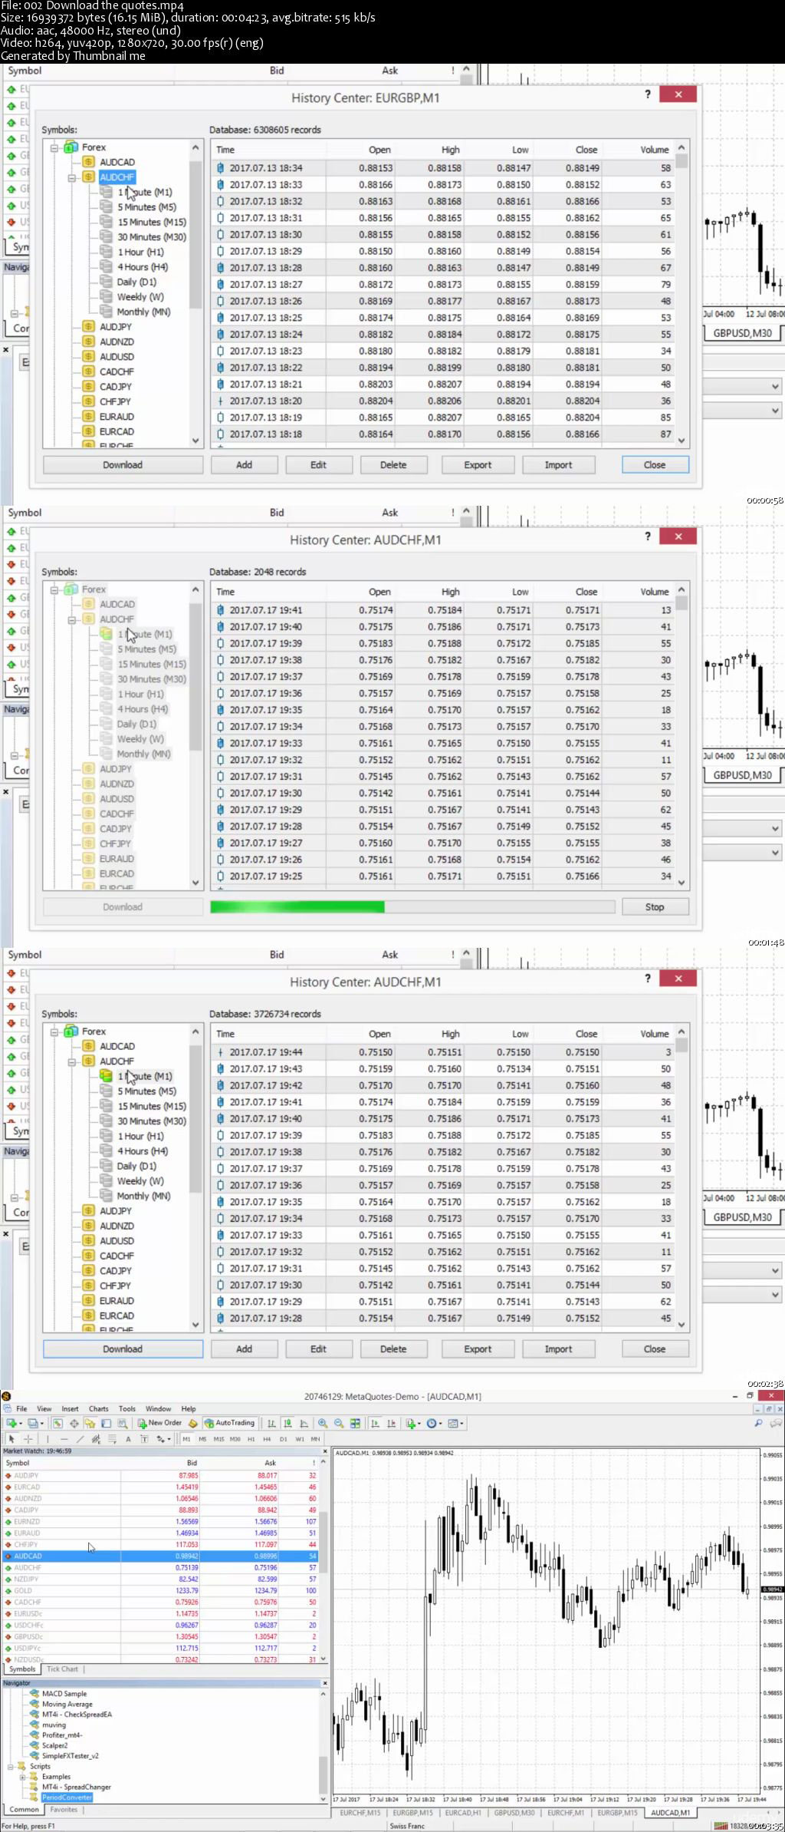Collapse Forex node in 3726734-records History Center

click(54, 1032)
